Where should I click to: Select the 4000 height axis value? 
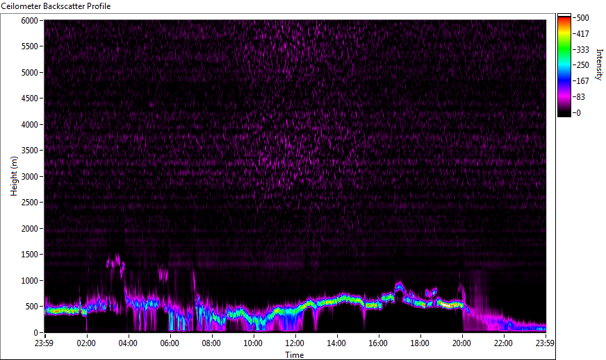point(29,125)
